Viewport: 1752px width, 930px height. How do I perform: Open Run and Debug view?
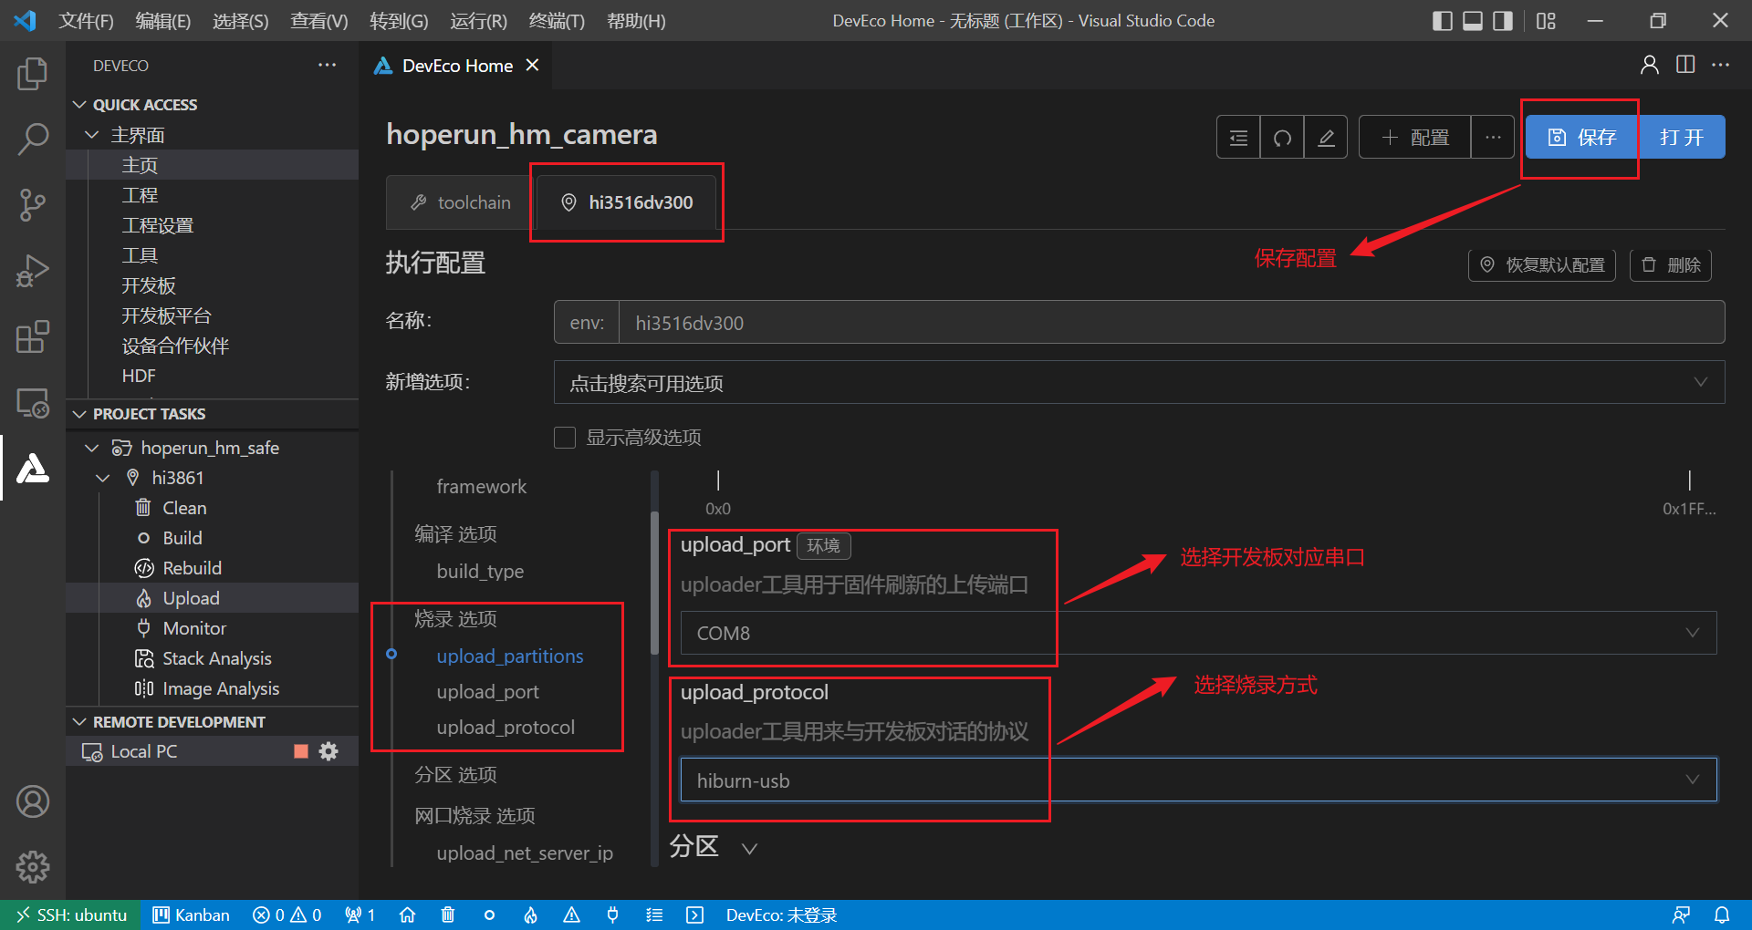coord(33,271)
